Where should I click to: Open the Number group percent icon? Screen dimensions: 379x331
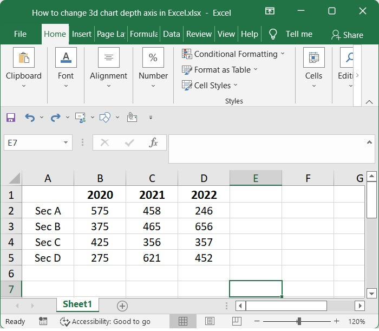pyautogui.click(x=153, y=57)
